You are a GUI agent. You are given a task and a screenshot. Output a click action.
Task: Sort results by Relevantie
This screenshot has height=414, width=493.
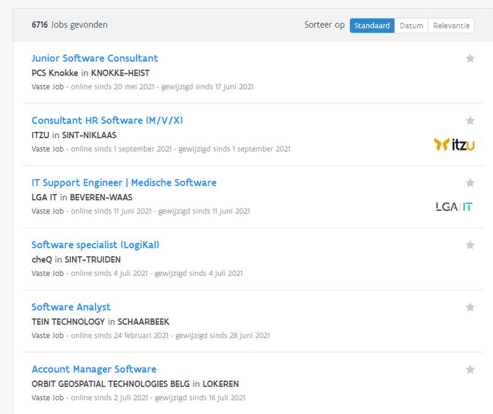tap(451, 26)
